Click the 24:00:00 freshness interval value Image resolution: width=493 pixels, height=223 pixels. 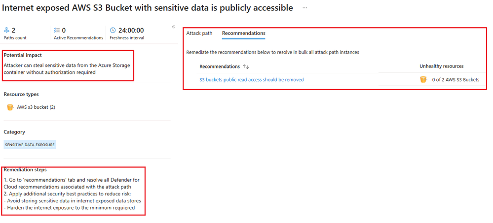(x=131, y=31)
